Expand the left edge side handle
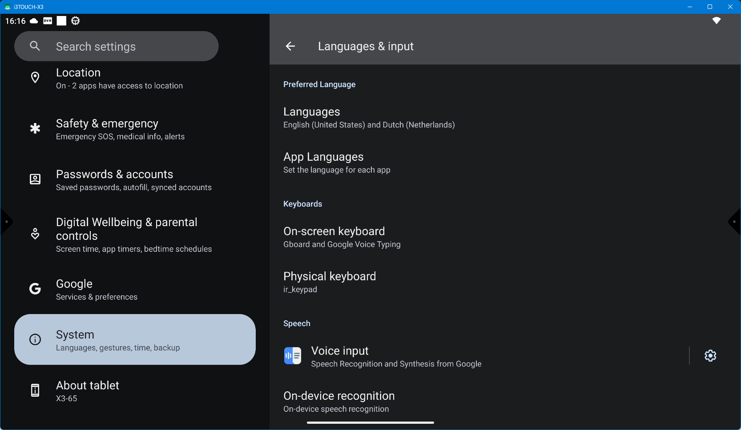This screenshot has width=741, height=430. (x=6, y=222)
